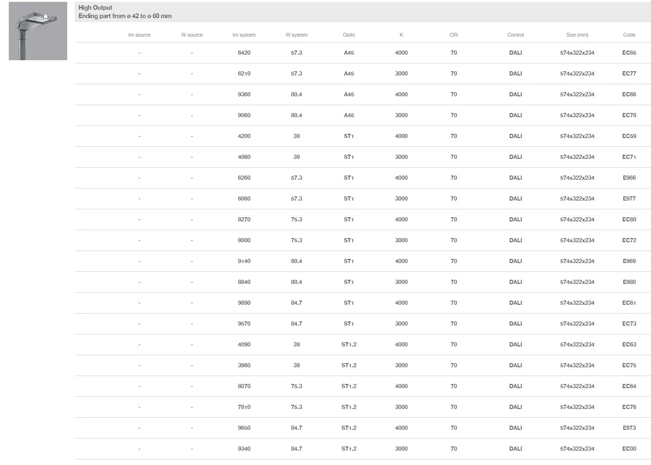Select the Optic column header
Screen dimensions: 651x465
(x=349, y=35)
